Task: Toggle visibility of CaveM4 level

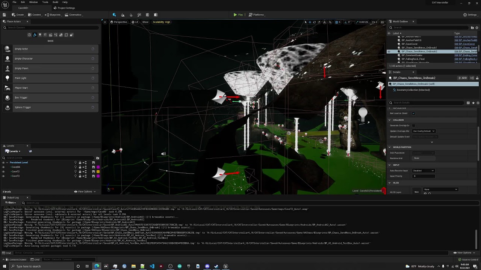Action: [3, 167]
